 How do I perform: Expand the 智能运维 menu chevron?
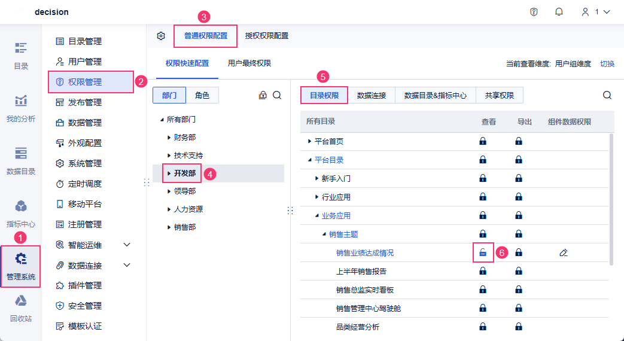127,245
